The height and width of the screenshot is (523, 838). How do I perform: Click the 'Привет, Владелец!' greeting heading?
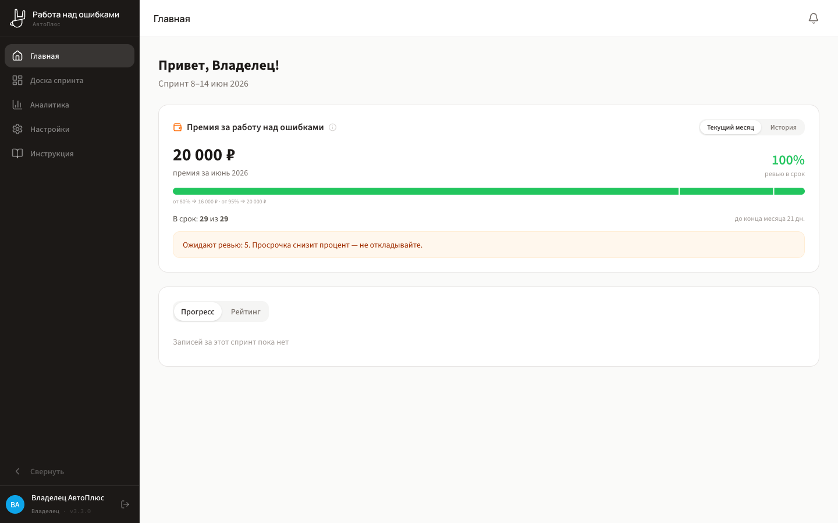219,65
